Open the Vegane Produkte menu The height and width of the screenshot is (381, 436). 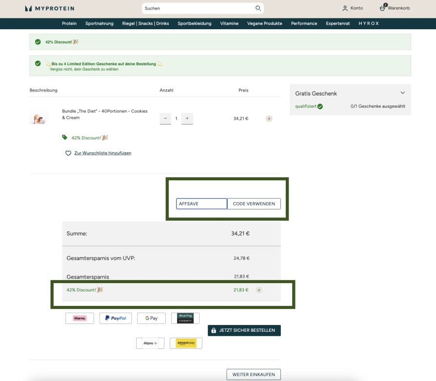pos(264,23)
